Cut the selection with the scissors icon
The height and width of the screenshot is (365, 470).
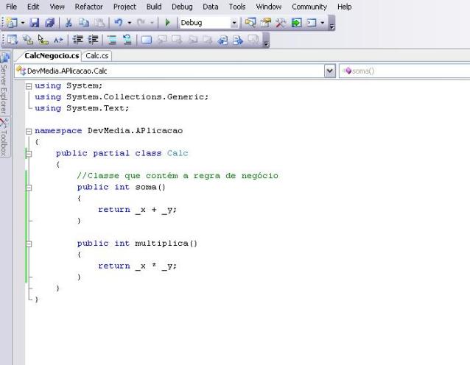(69, 23)
